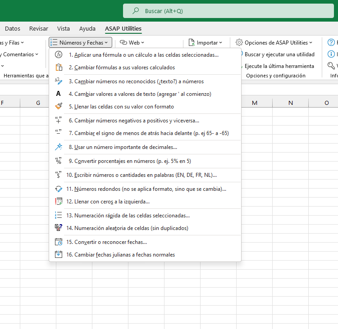Click the bold A icon for text values
Viewport: 338px width, 329px height.
tap(58, 94)
